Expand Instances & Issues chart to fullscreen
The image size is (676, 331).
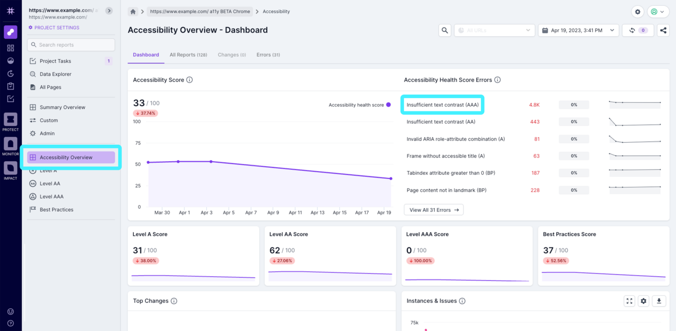click(629, 301)
